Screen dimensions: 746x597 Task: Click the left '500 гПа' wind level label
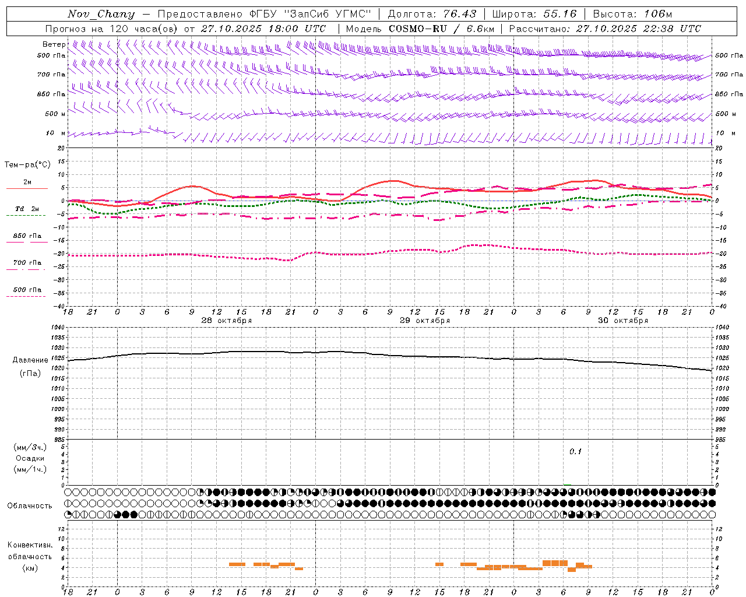(51, 55)
